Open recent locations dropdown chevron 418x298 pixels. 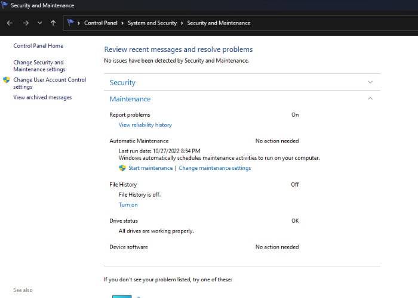coord(40,23)
